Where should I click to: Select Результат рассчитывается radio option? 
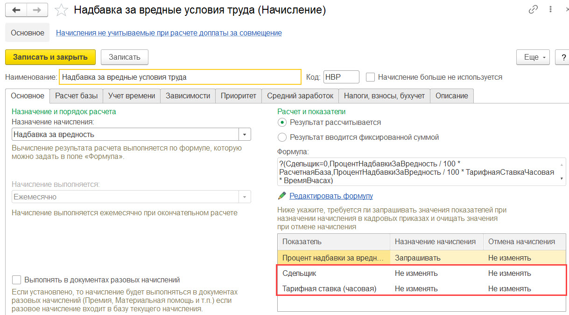pyautogui.click(x=281, y=122)
